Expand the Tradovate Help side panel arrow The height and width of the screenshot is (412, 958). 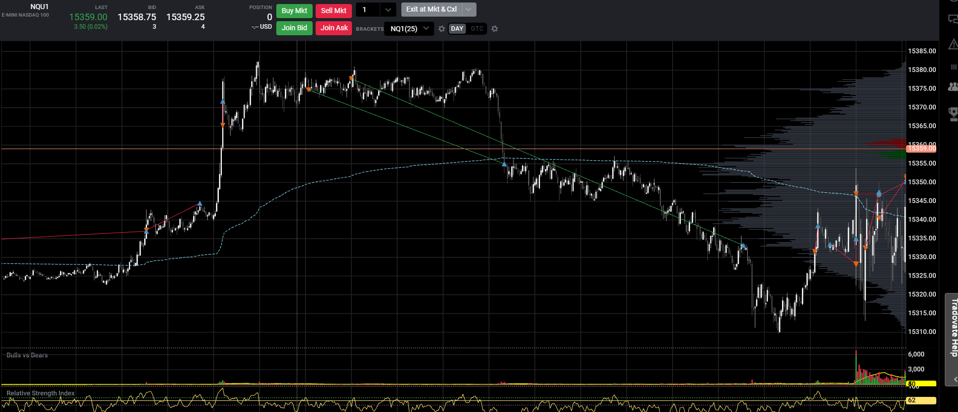click(x=954, y=379)
